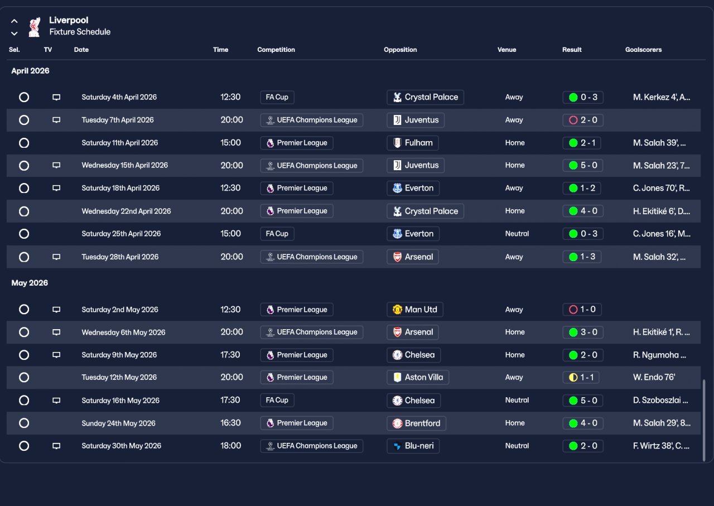Screen dimensions: 714x506
Task: Open Everton on 25th April FA Cup row
Action: pyautogui.click(x=413, y=234)
